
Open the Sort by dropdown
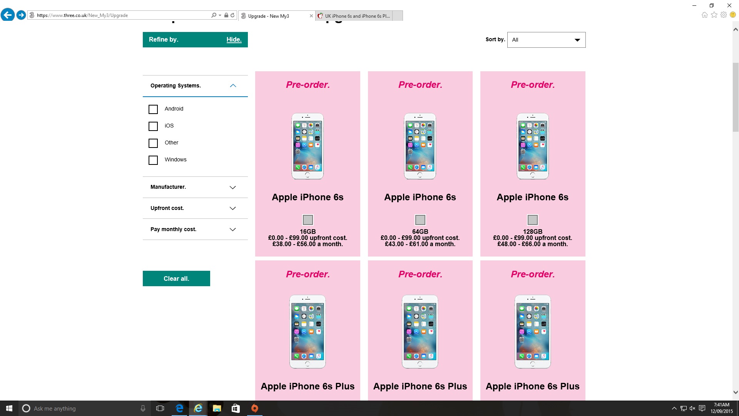(x=546, y=40)
